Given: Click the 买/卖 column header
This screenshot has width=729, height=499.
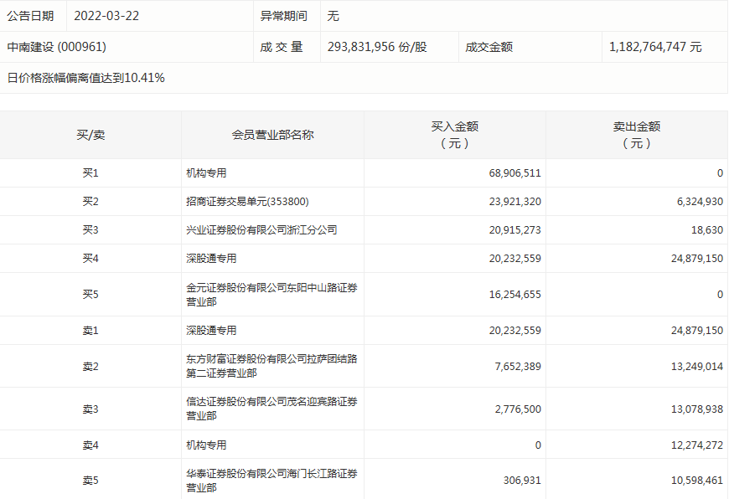Looking at the screenshot, I should tap(90, 135).
